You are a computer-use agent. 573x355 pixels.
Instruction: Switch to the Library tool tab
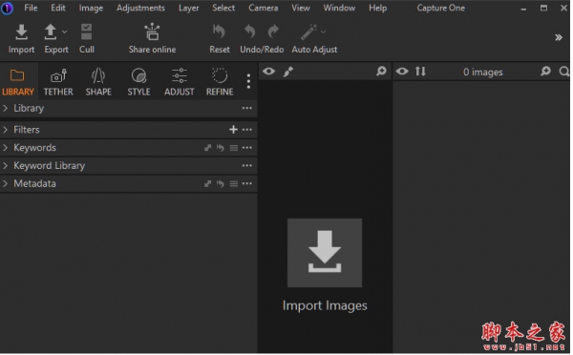pos(17,82)
